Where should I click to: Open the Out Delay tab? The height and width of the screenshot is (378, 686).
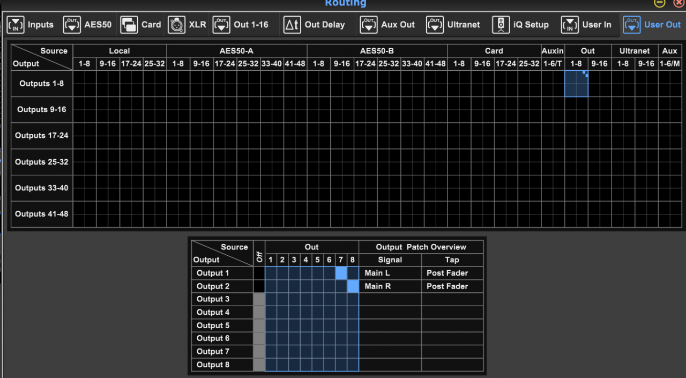(315, 25)
